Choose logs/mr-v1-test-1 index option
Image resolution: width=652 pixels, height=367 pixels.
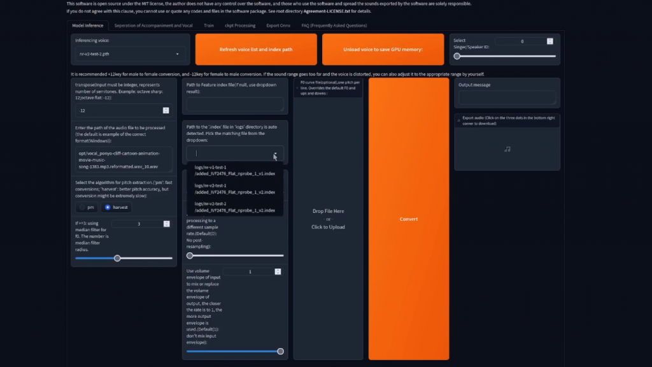pos(234,171)
